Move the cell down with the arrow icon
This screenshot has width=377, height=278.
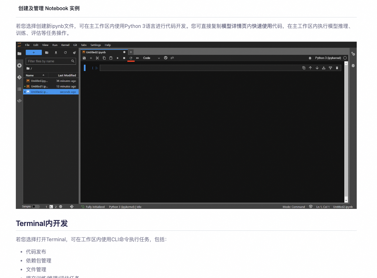click(x=317, y=68)
